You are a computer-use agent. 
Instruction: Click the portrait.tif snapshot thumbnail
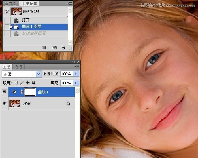pos(17,11)
